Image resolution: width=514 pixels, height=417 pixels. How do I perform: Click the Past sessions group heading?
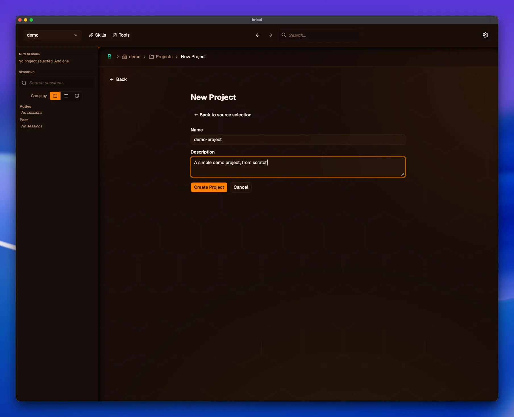click(24, 120)
